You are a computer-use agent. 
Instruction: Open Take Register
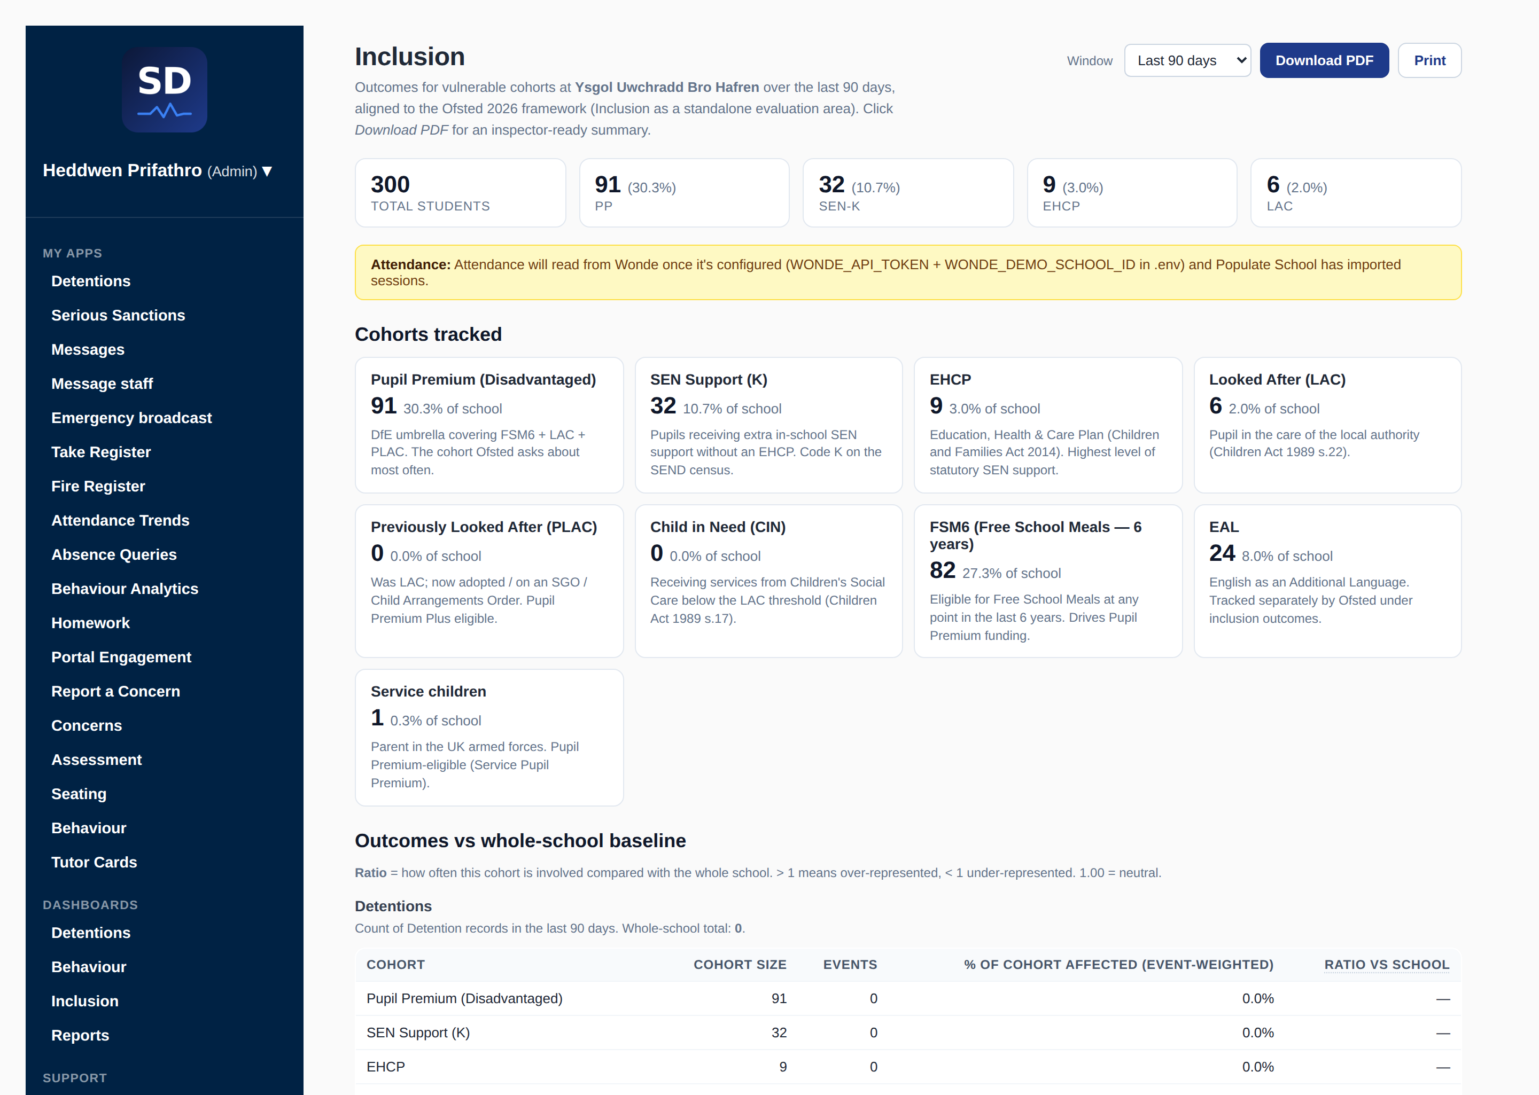(x=101, y=452)
